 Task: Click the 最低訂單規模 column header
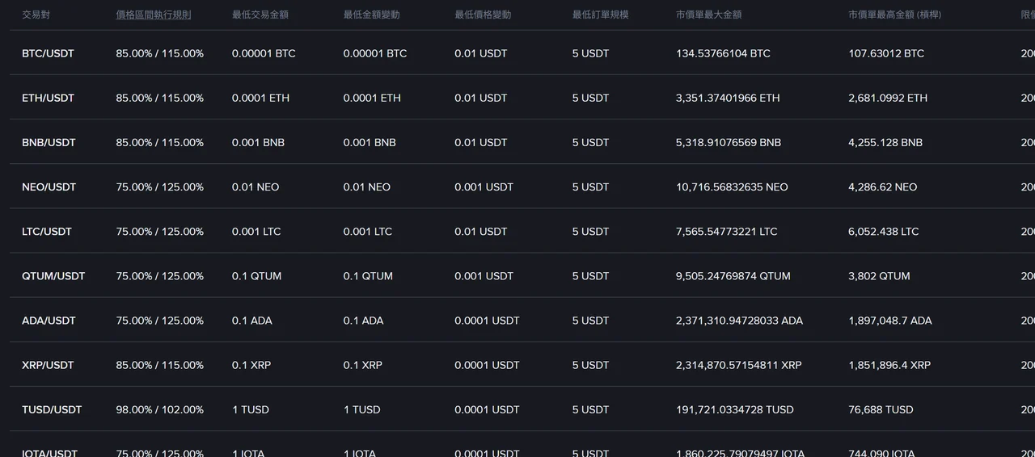601,15
